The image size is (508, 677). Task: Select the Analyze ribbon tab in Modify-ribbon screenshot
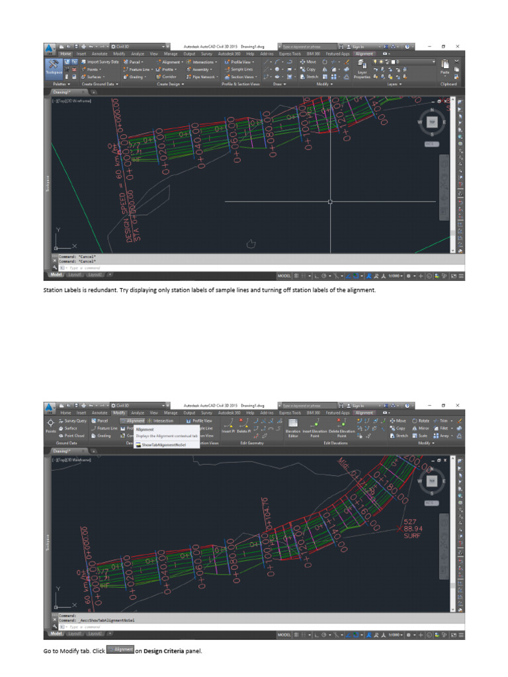(138, 413)
